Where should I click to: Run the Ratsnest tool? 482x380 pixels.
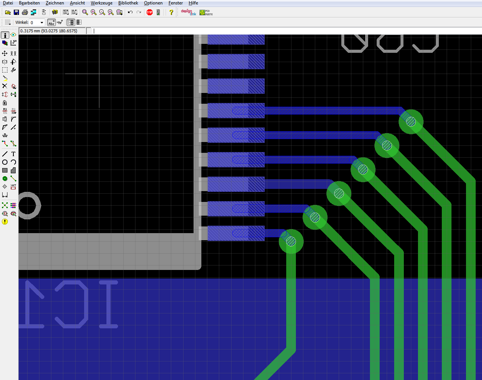click(x=5, y=205)
